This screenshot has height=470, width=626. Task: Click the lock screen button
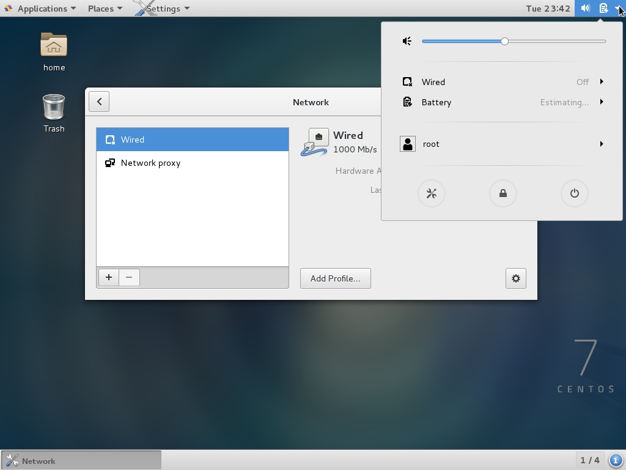tap(503, 193)
